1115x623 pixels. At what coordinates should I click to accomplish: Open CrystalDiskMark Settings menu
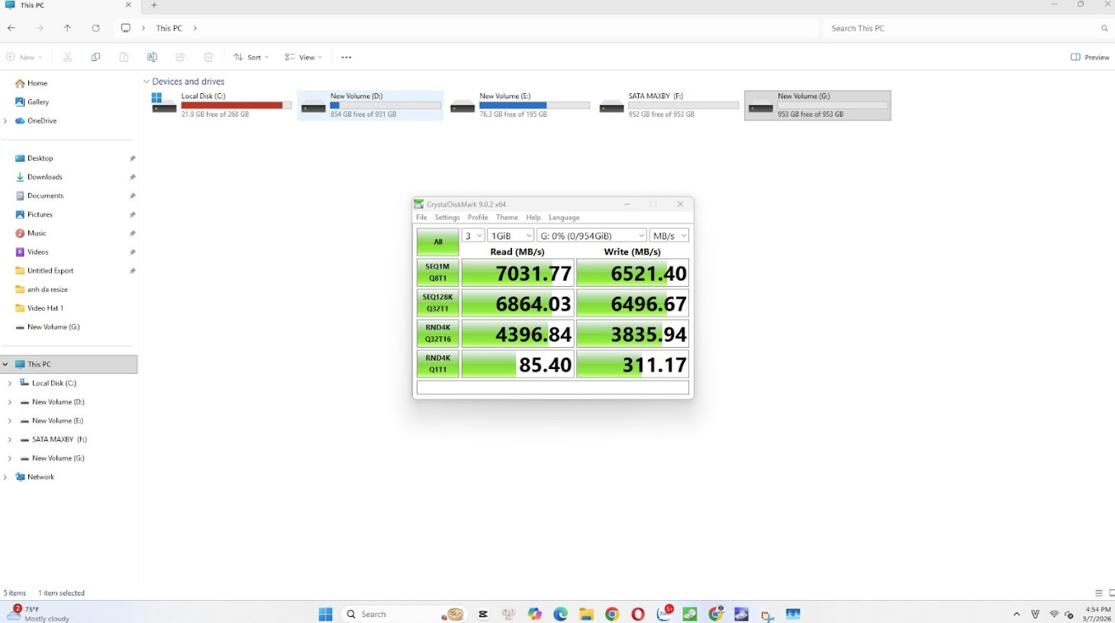pyautogui.click(x=447, y=217)
